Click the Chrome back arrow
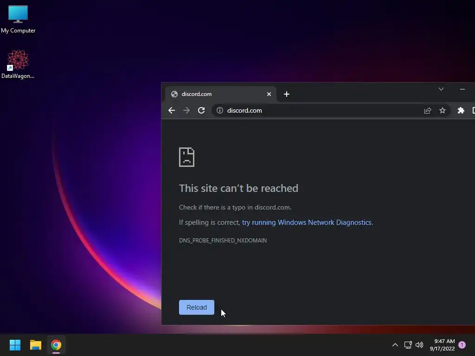 [x=172, y=110]
